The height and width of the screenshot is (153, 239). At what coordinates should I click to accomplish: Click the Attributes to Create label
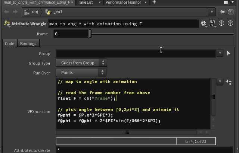[32, 150]
